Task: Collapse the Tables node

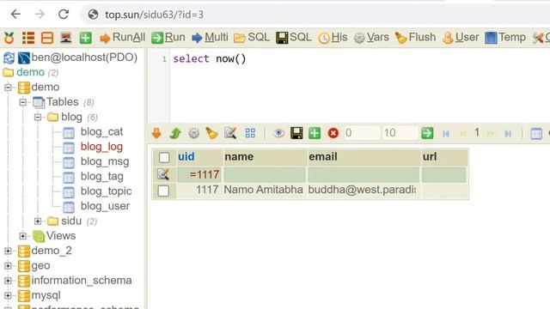Action: pos(23,102)
